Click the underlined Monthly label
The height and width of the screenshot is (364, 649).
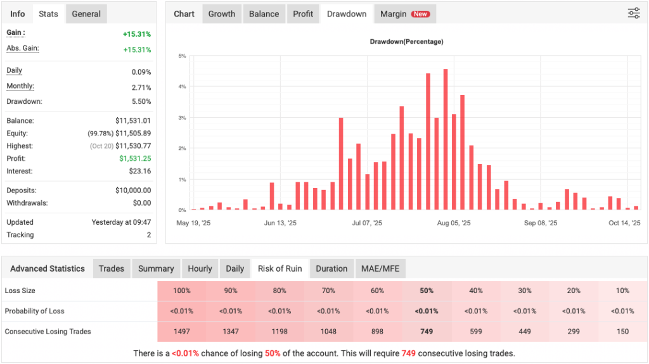click(20, 86)
